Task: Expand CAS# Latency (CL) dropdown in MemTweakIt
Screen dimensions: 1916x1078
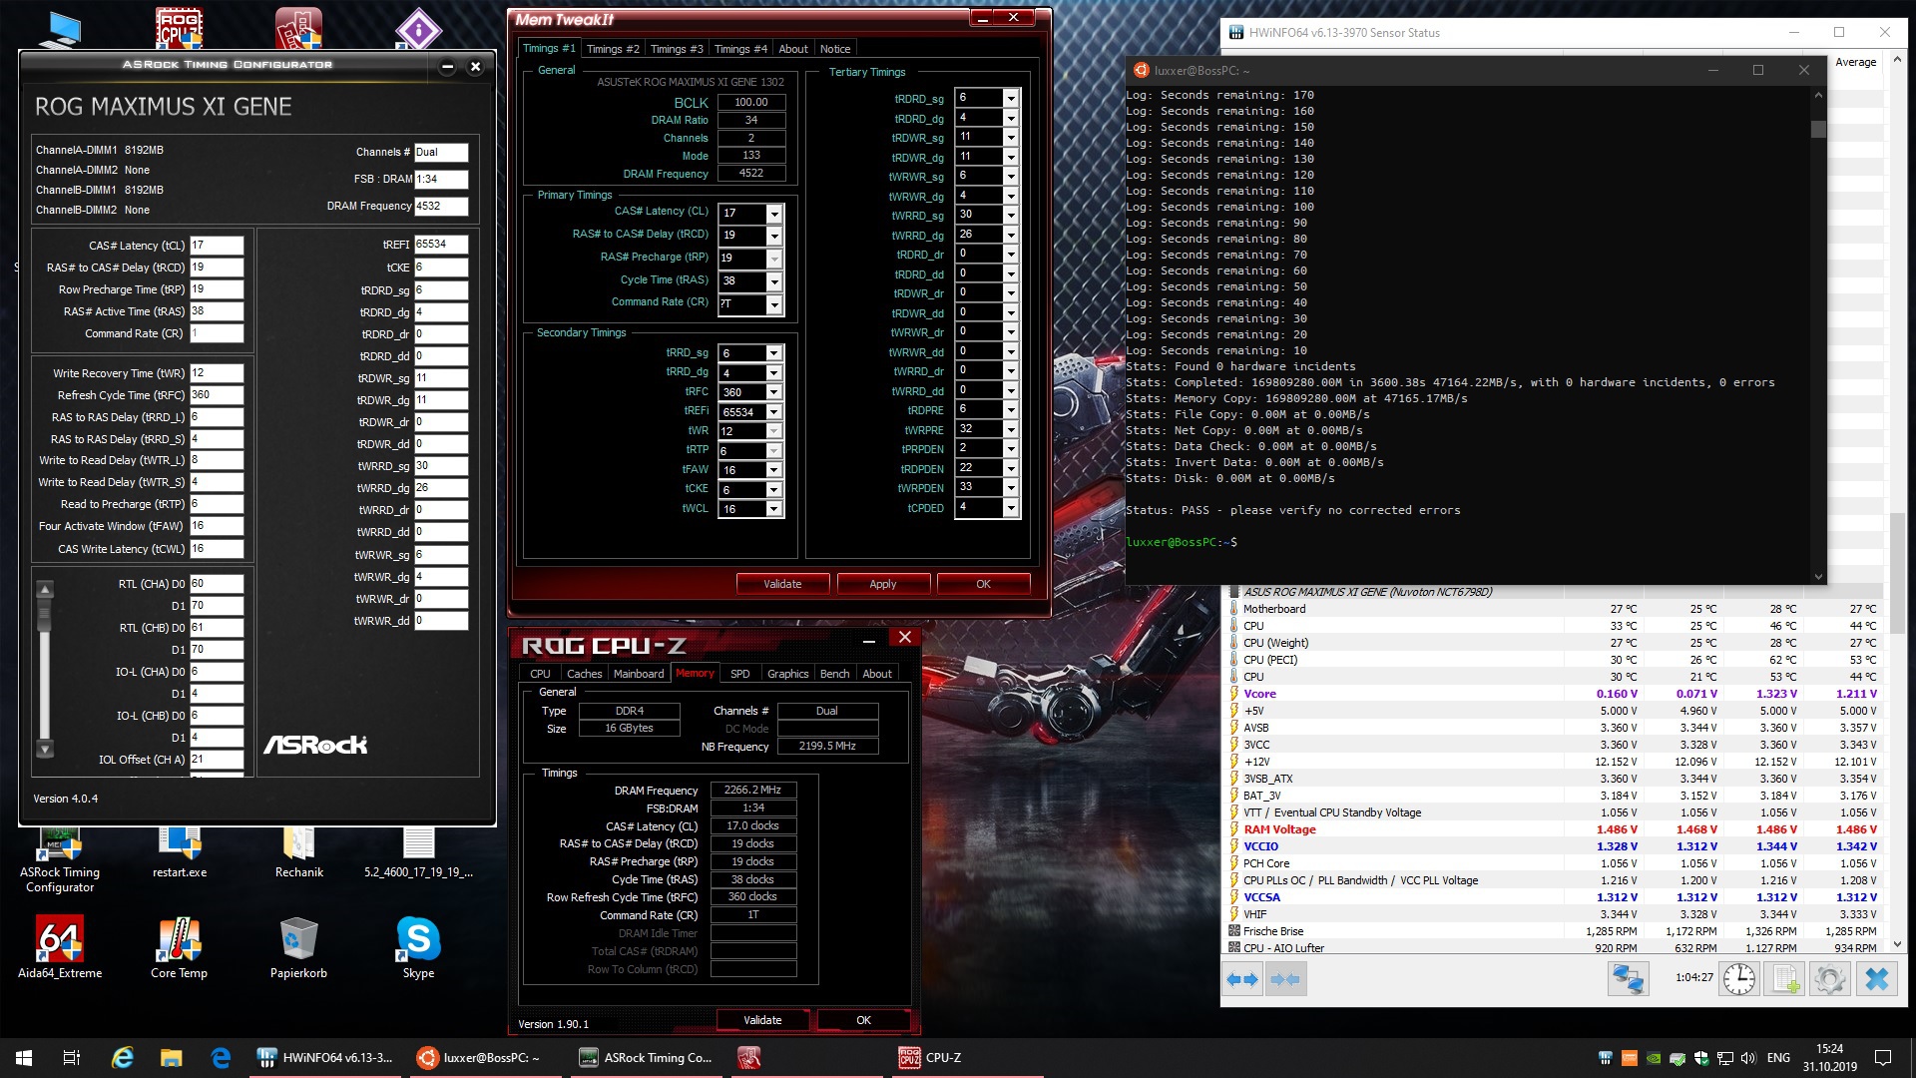Action: coord(774,214)
